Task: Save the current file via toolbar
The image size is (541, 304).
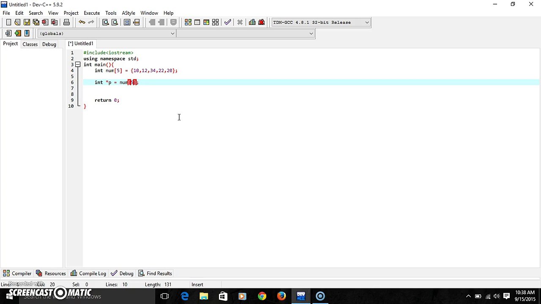Action: 27,22
